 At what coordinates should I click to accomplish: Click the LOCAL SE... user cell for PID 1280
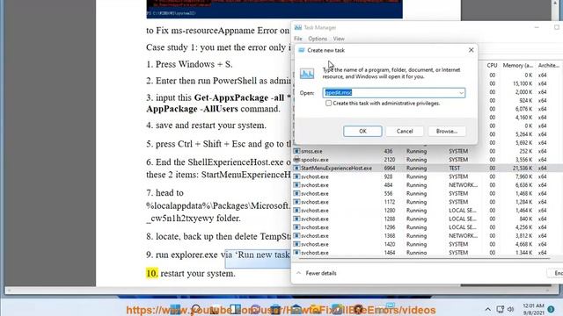463,211
